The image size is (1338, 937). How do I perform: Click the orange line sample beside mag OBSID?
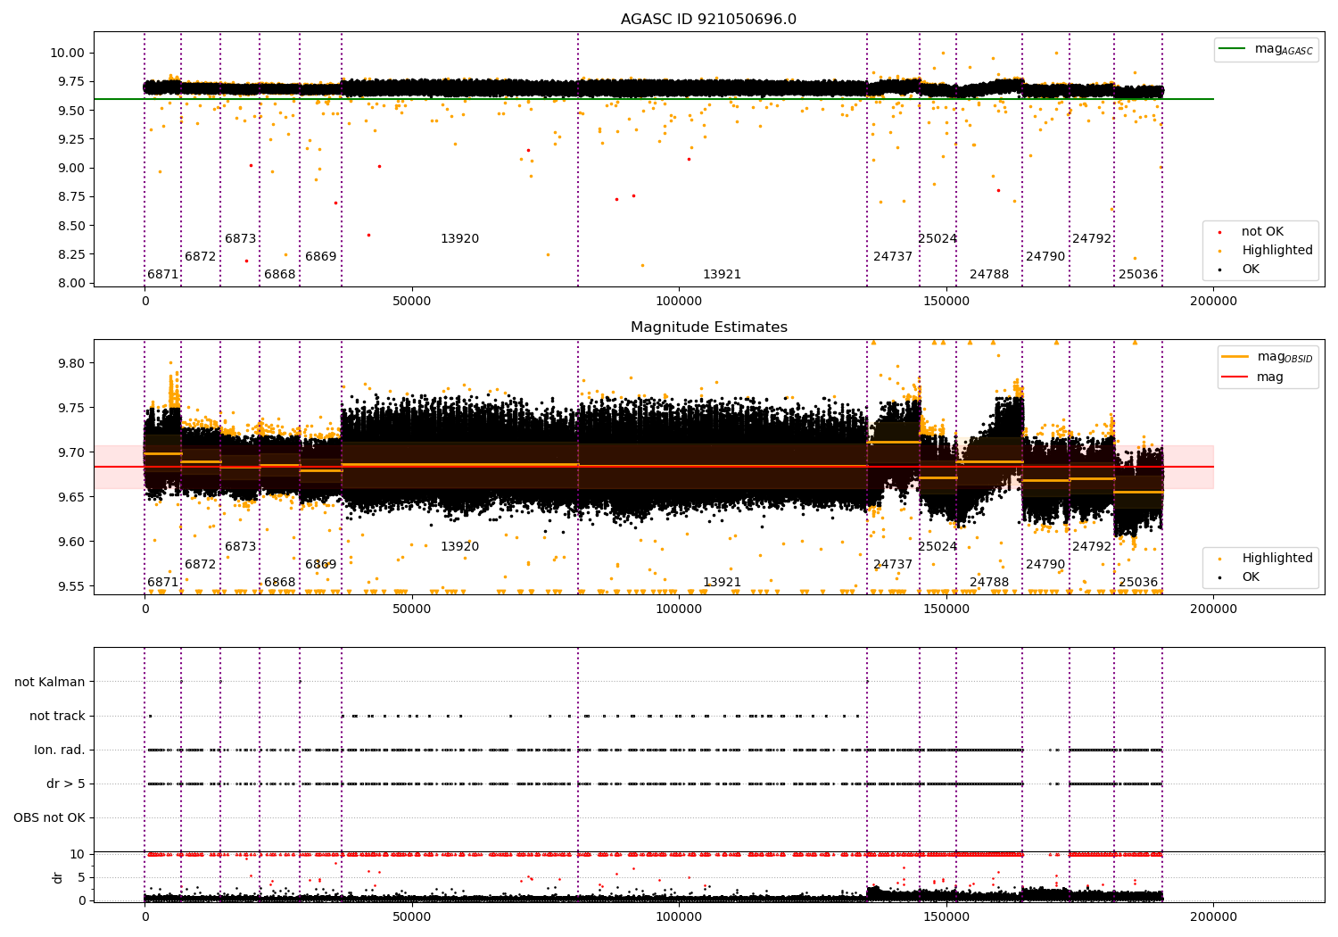pyautogui.click(x=1235, y=357)
